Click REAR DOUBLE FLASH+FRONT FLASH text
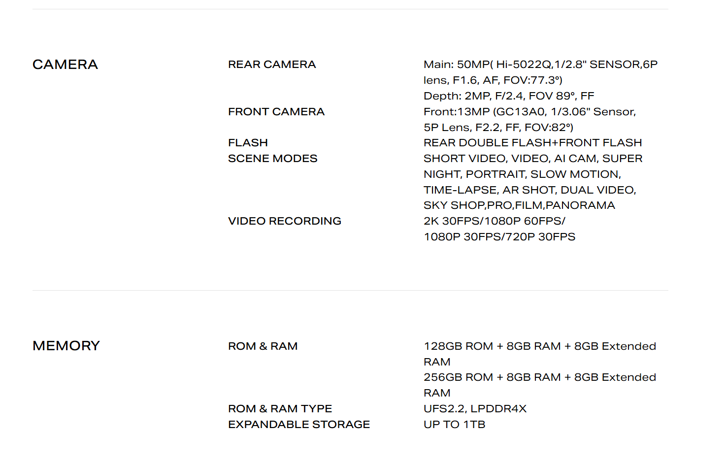 (x=532, y=143)
